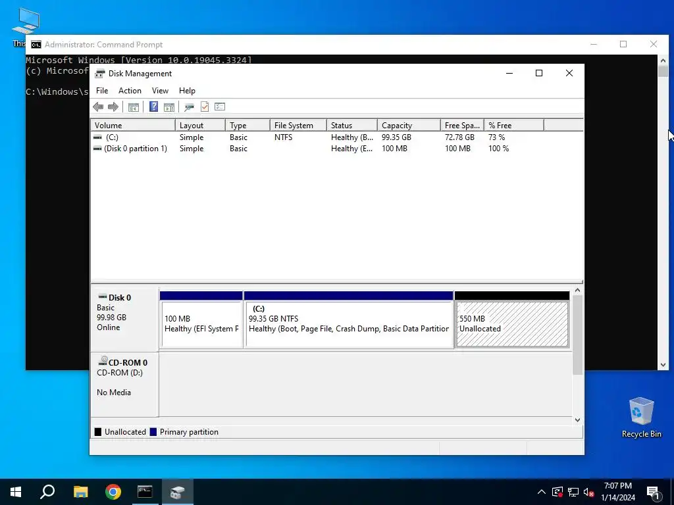Switch to Command Prompt taskbar icon
Viewport: 674px width, 505px height.
pyautogui.click(x=145, y=492)
